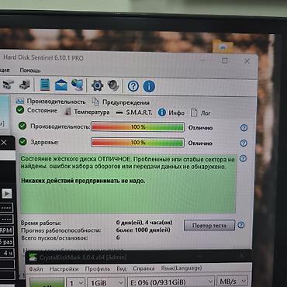287x287 pixels.
Task: Open the report notepad icon in toolbar
Action: tap(45, 85)
